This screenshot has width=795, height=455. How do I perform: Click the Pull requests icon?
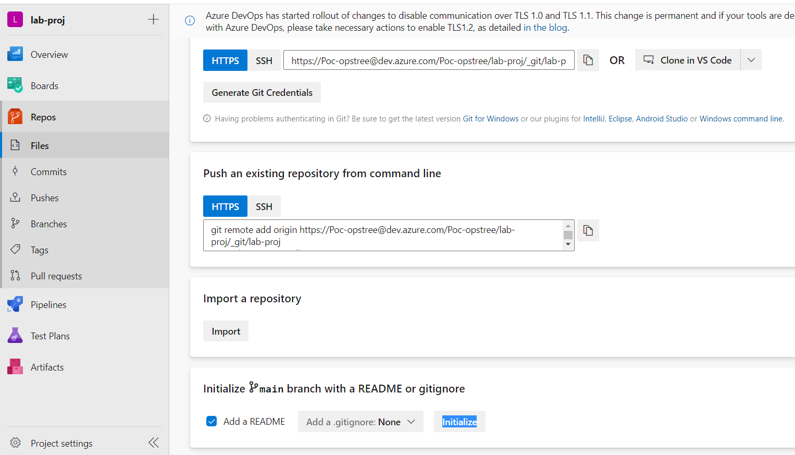[15, 276]
